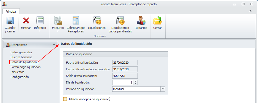Click the 'Opciones' ribbon group label

pos(100,36)
